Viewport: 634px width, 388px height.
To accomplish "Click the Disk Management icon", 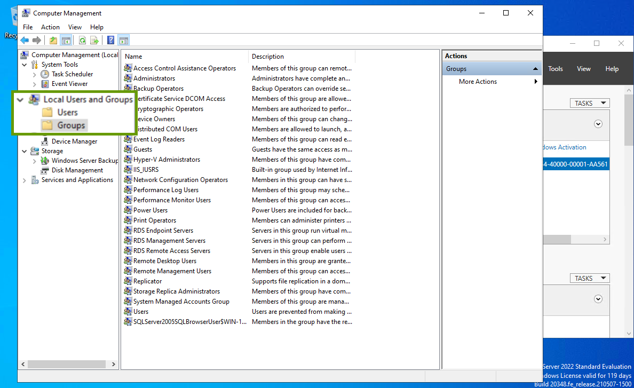I will pyautogui.click(x=45, y=170).
